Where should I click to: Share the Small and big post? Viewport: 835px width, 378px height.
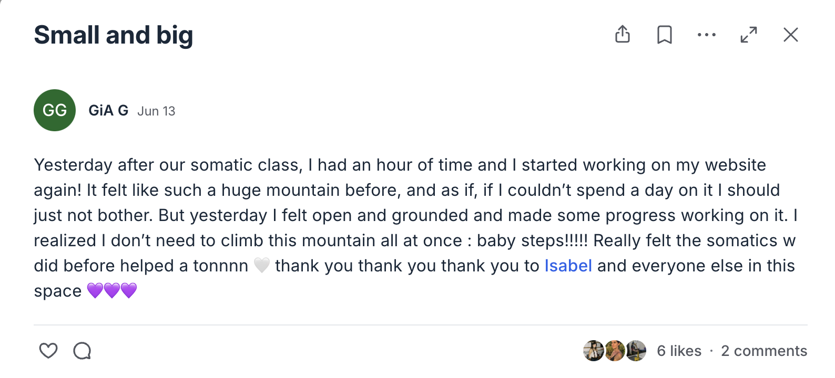[x=623, y=35]
